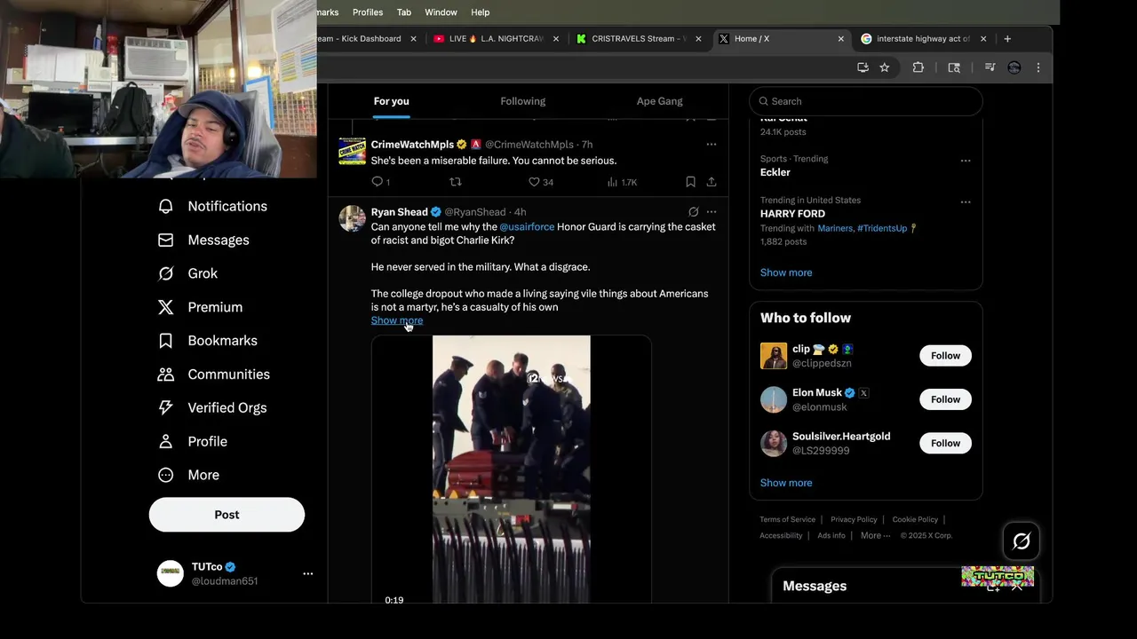Open Window menu in menu bar
Image resolution: width=1137 pixels, height=639 pixels.
click(441, 12)
